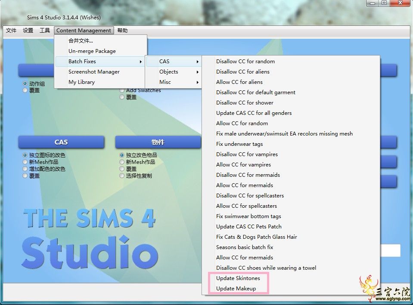413x305 pixels.
Task: Choose Fix underwear tags
Action: click(291, 144)
